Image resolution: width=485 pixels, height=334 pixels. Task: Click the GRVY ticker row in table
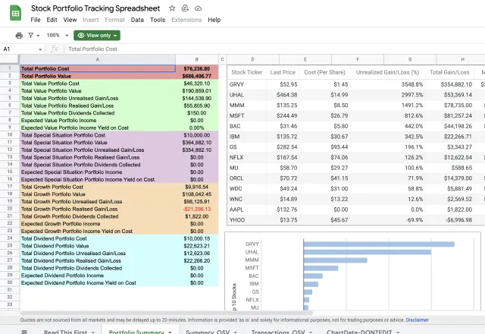tap(236, 84)
